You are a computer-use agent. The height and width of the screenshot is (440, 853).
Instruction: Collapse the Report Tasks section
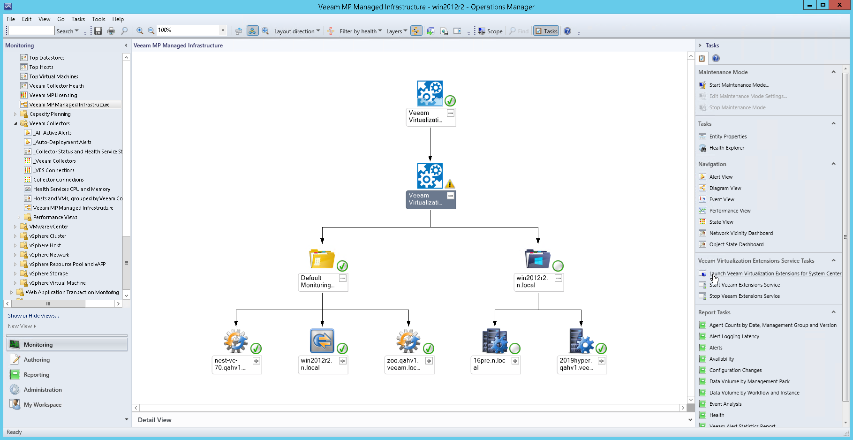[834, 312]
